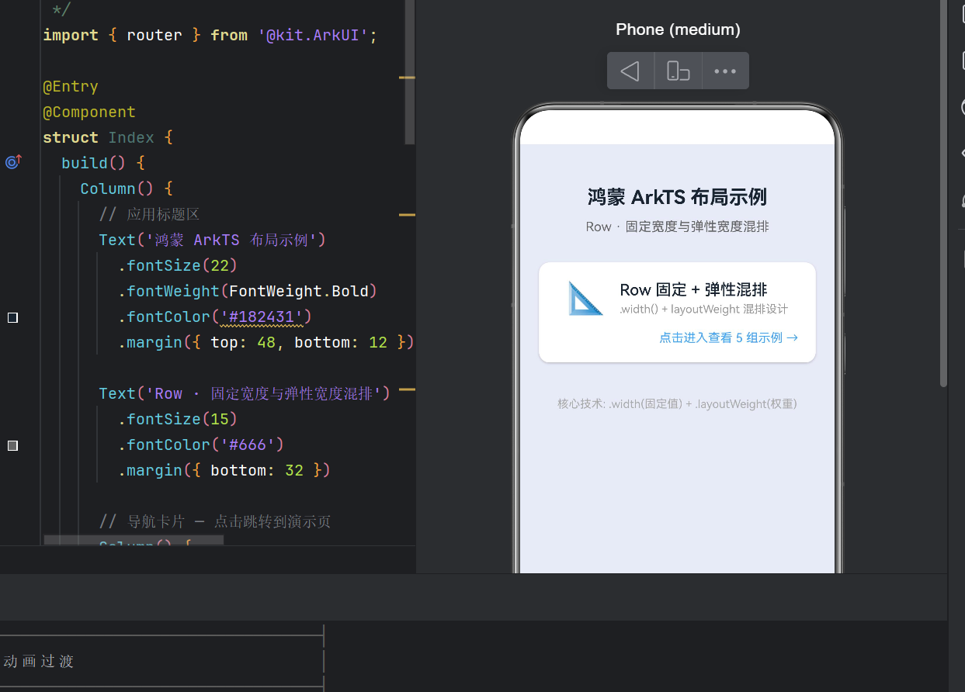Click the 'build() {' code line

[x=103, y=163]
